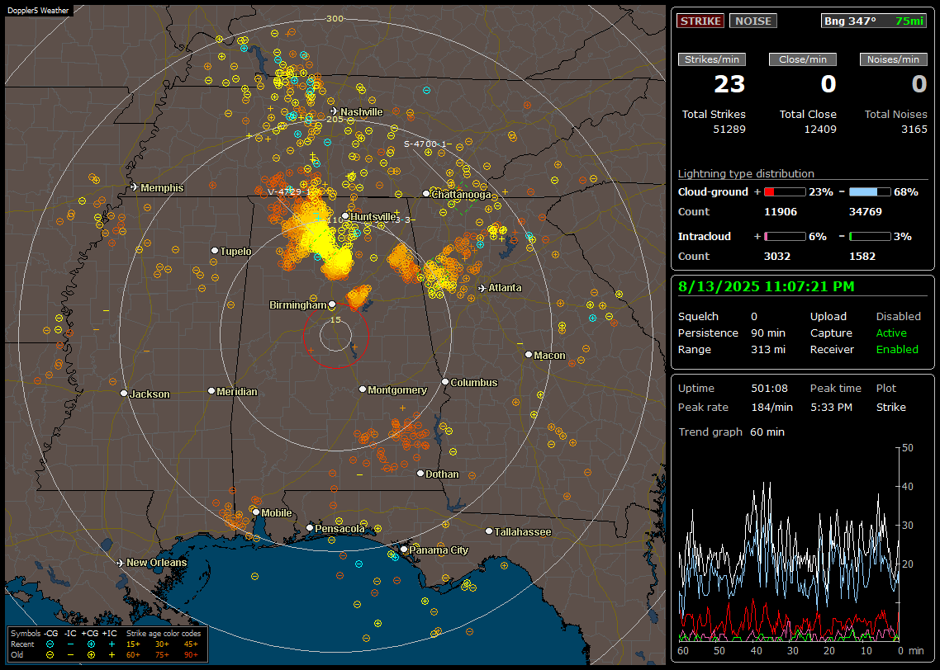Click the Capture status Active
Image resolution: width=940 pixels, height=670 pixels.
[x=890, y=333]
